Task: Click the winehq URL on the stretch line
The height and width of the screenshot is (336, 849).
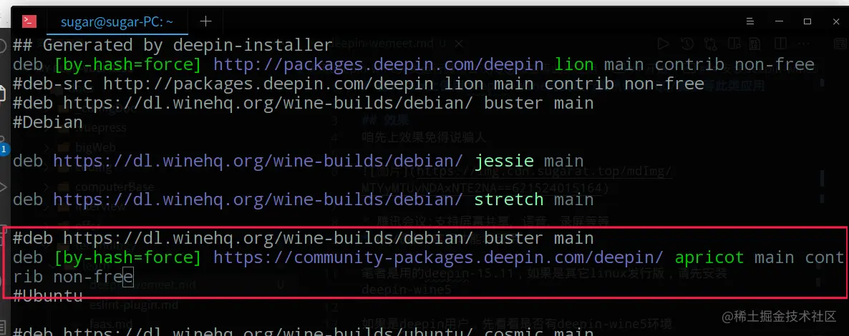Action: 258,199
